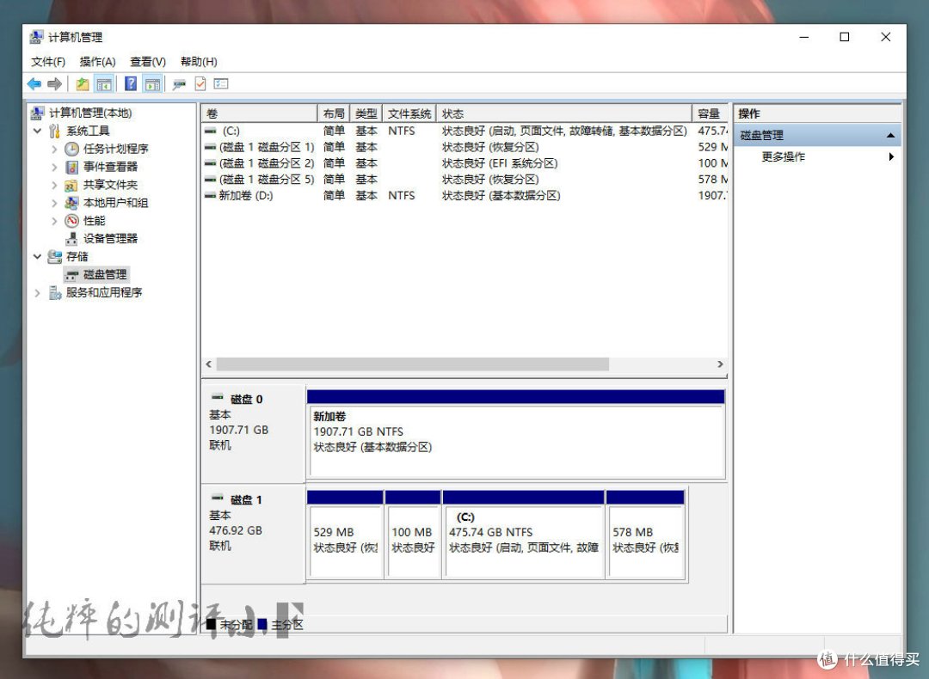The width and height of the screenshot is (929, 679).
Task: Click the 计算机管理 title bar app icon
Action: click(x=36, y=37)
